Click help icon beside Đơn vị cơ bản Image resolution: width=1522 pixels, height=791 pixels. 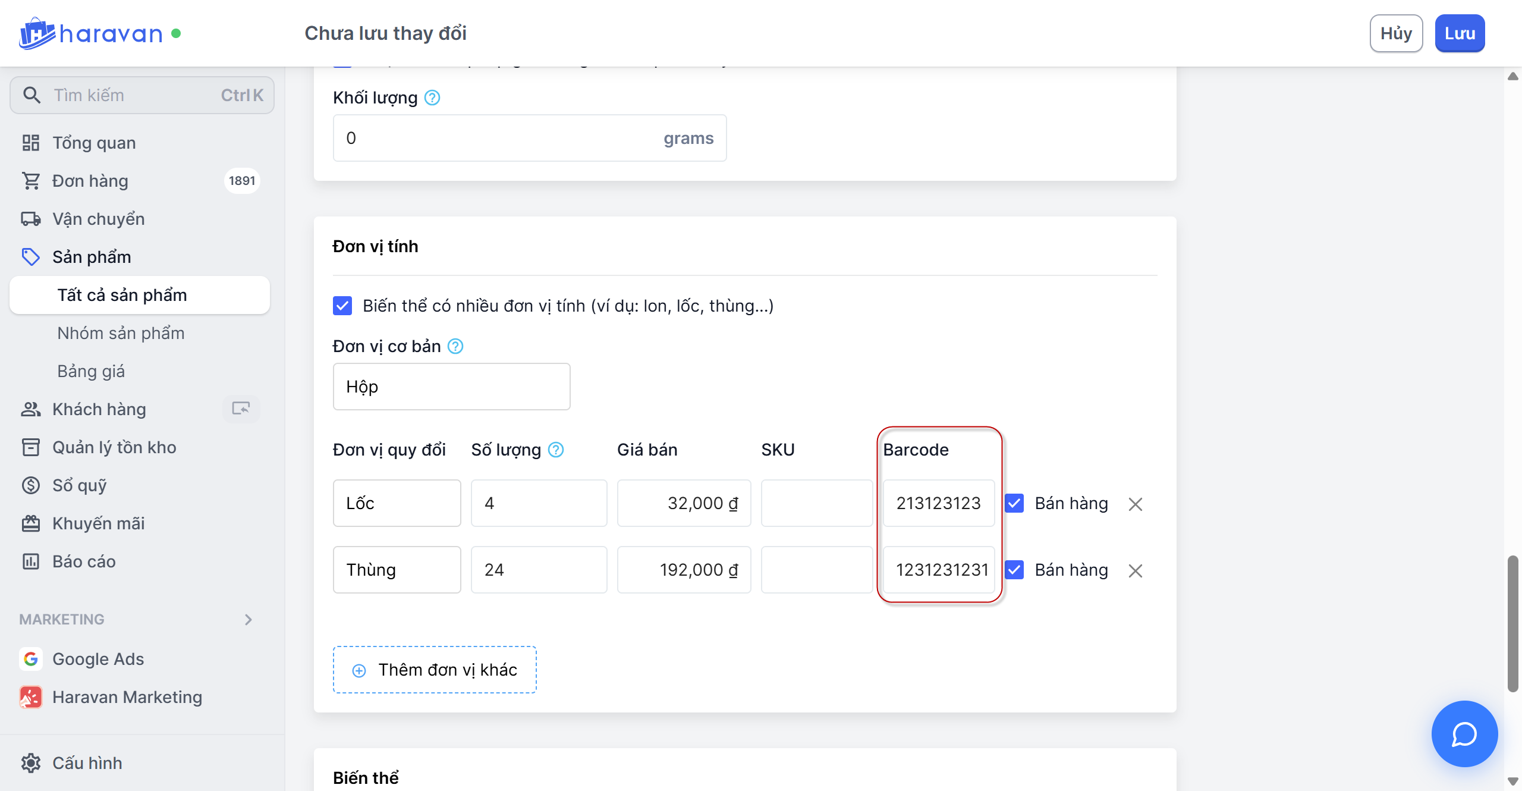pos(455,346)
